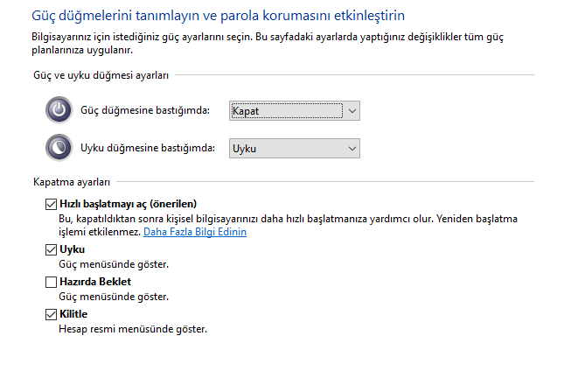Image resolution: width=571 pixels, height=378 pixels.
Task: Click the fast startup description beginning with Bu, kapatıldıktan
Action: (262, 219)
